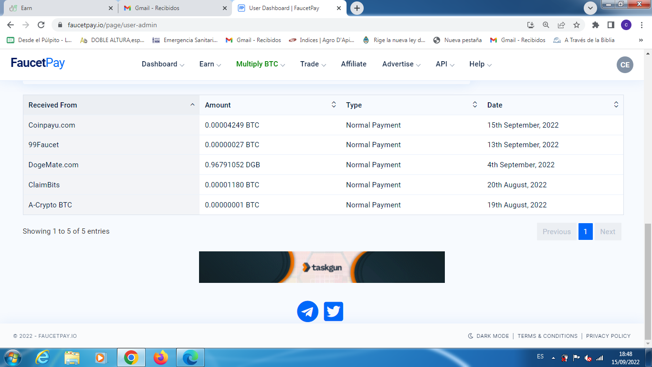Image resolution: width=652 pixels, height=367 pixels.
Task: Toggle DARK MODE in the footer
Action: click(488, 336)
